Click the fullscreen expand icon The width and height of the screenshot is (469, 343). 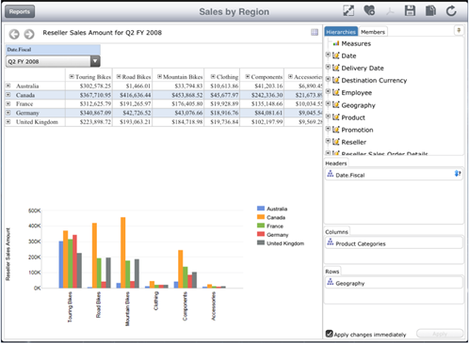point(348,10)
